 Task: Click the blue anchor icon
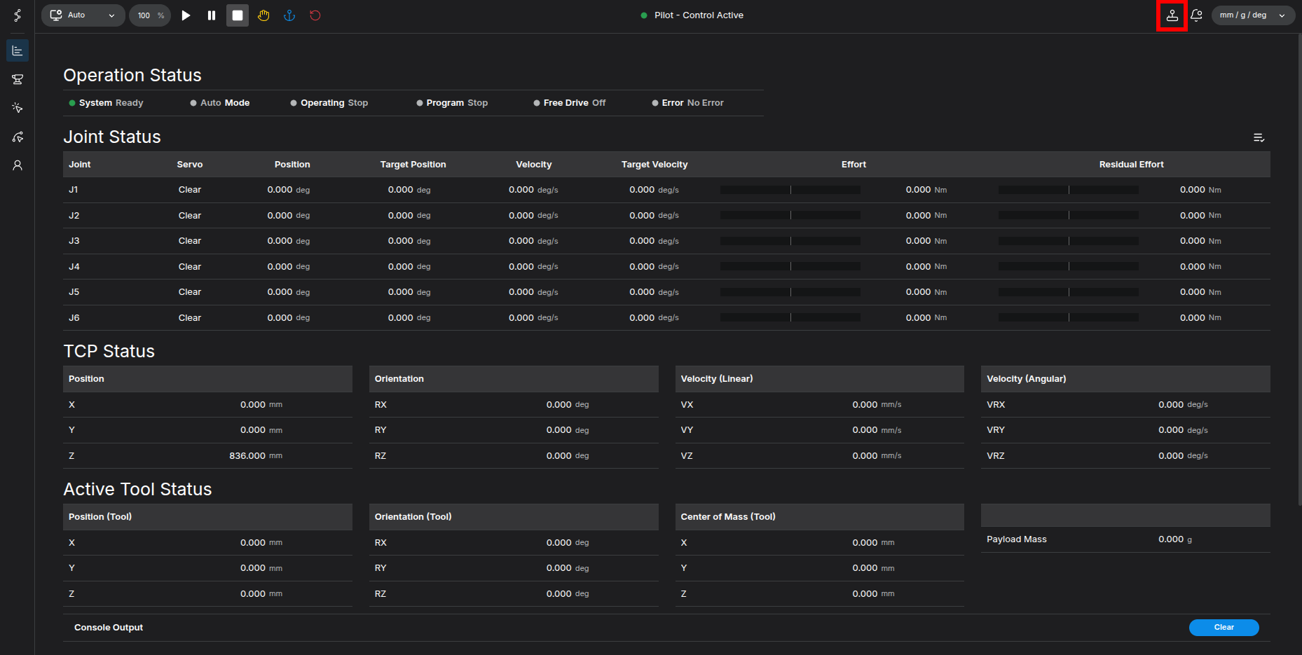289,15
